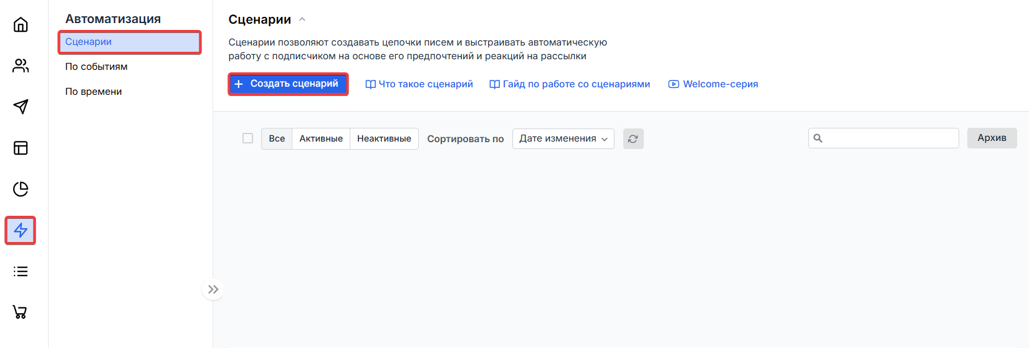Click the scenario search input field
This screenshot has height=348, width=1029.
pos(889,138)
